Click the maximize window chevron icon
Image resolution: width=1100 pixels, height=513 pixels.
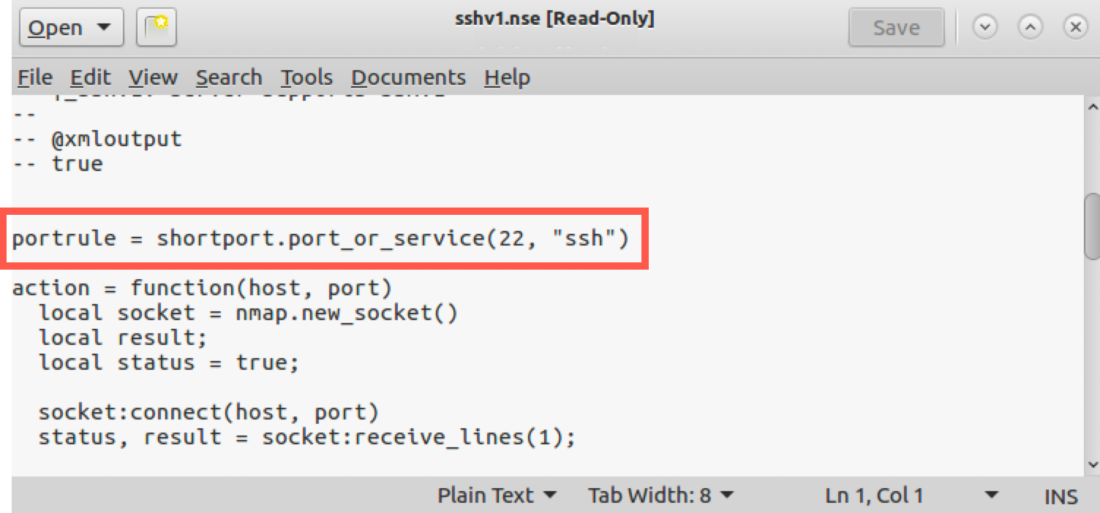click(x=1030, y=28)
